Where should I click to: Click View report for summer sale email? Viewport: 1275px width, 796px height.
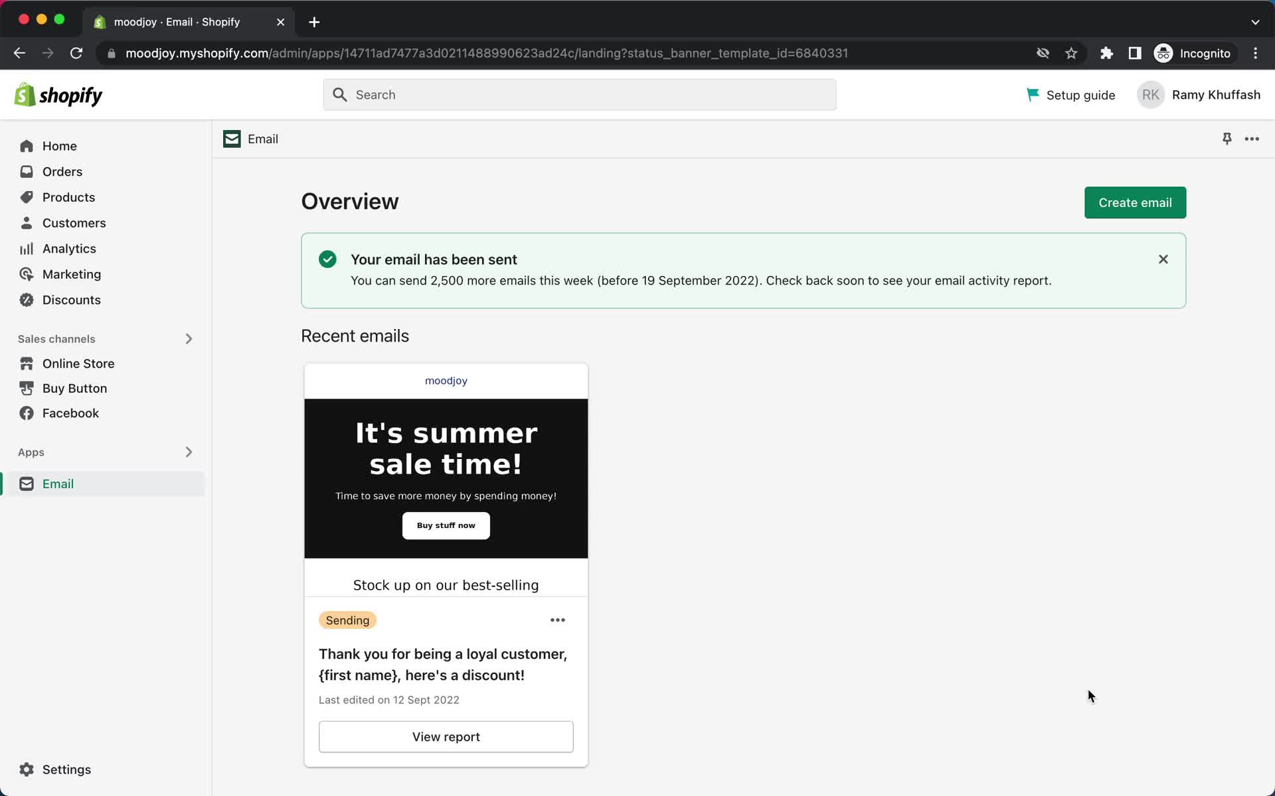(x=446, y=736)
